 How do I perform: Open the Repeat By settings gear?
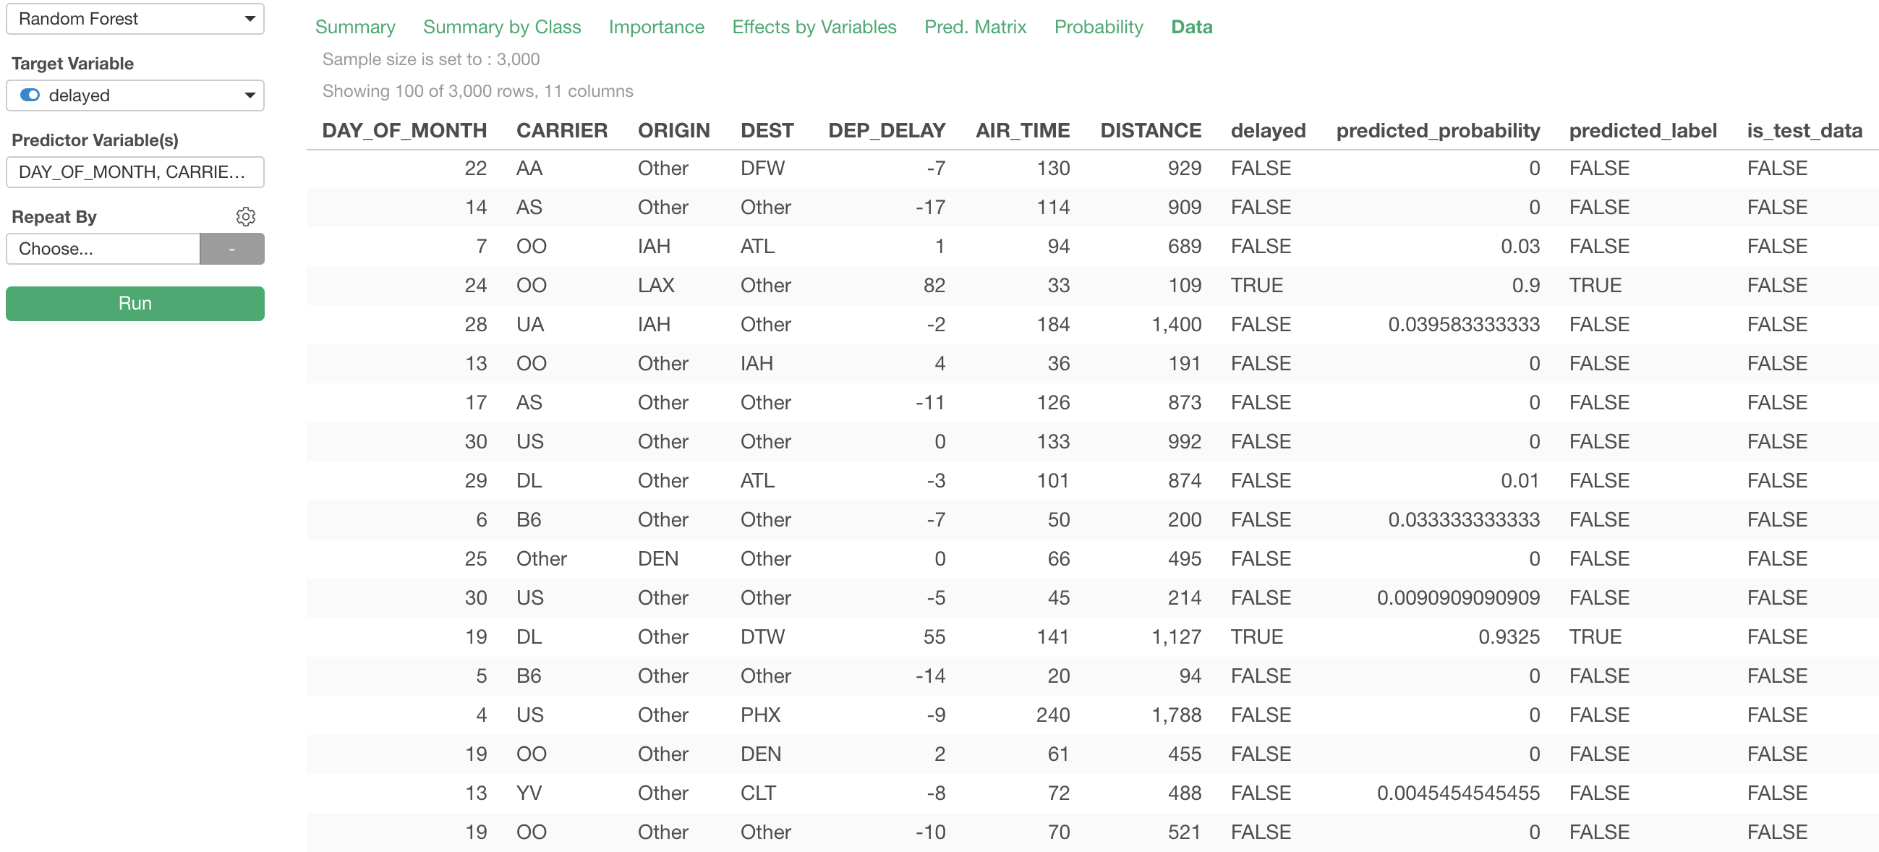click(245, 217)
